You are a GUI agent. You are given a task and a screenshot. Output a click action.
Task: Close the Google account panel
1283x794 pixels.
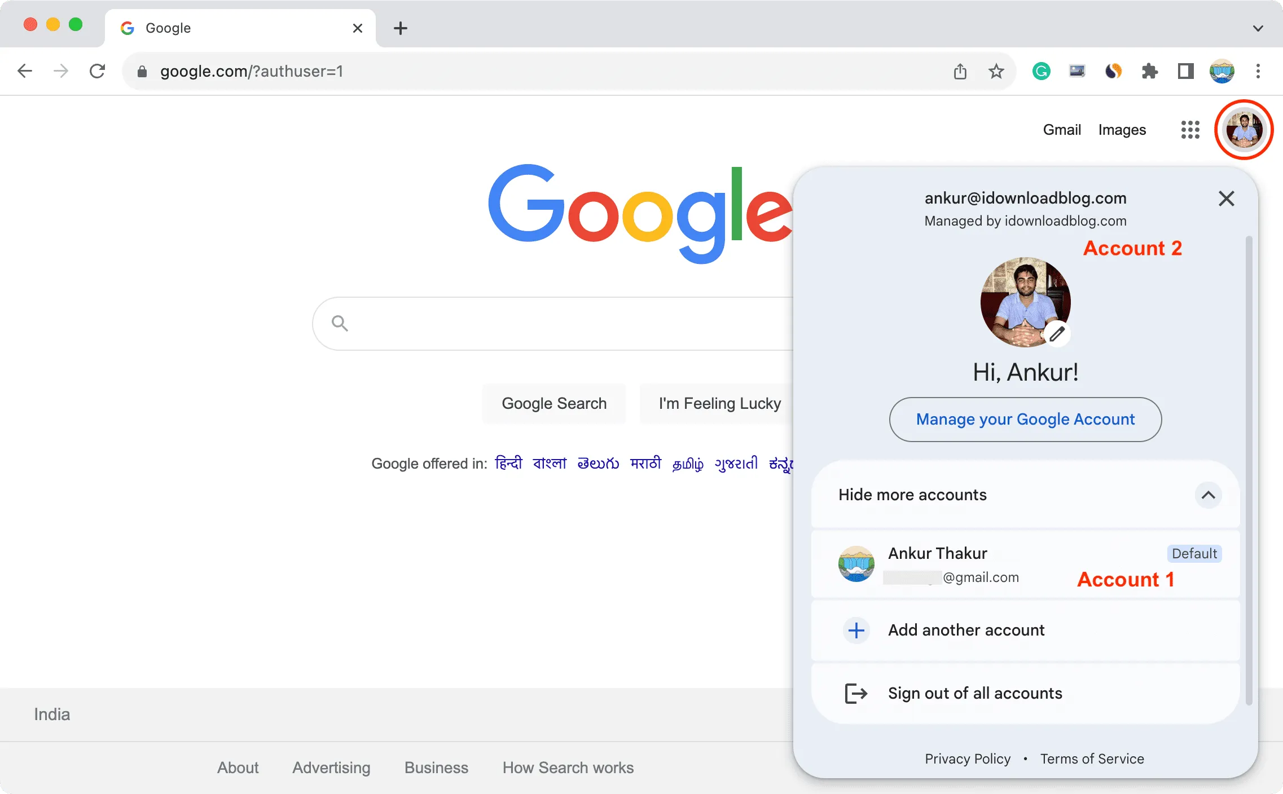point(1225,198)
